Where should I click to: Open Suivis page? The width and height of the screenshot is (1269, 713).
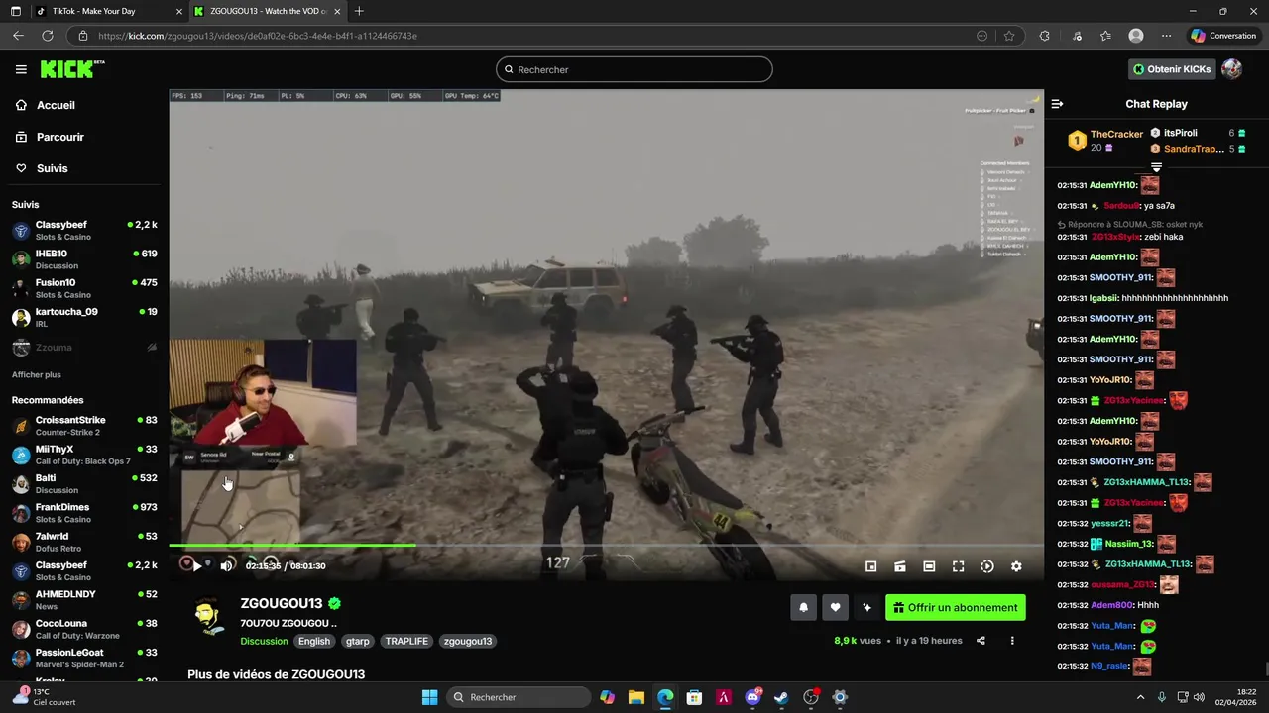[x=52, y=168]
